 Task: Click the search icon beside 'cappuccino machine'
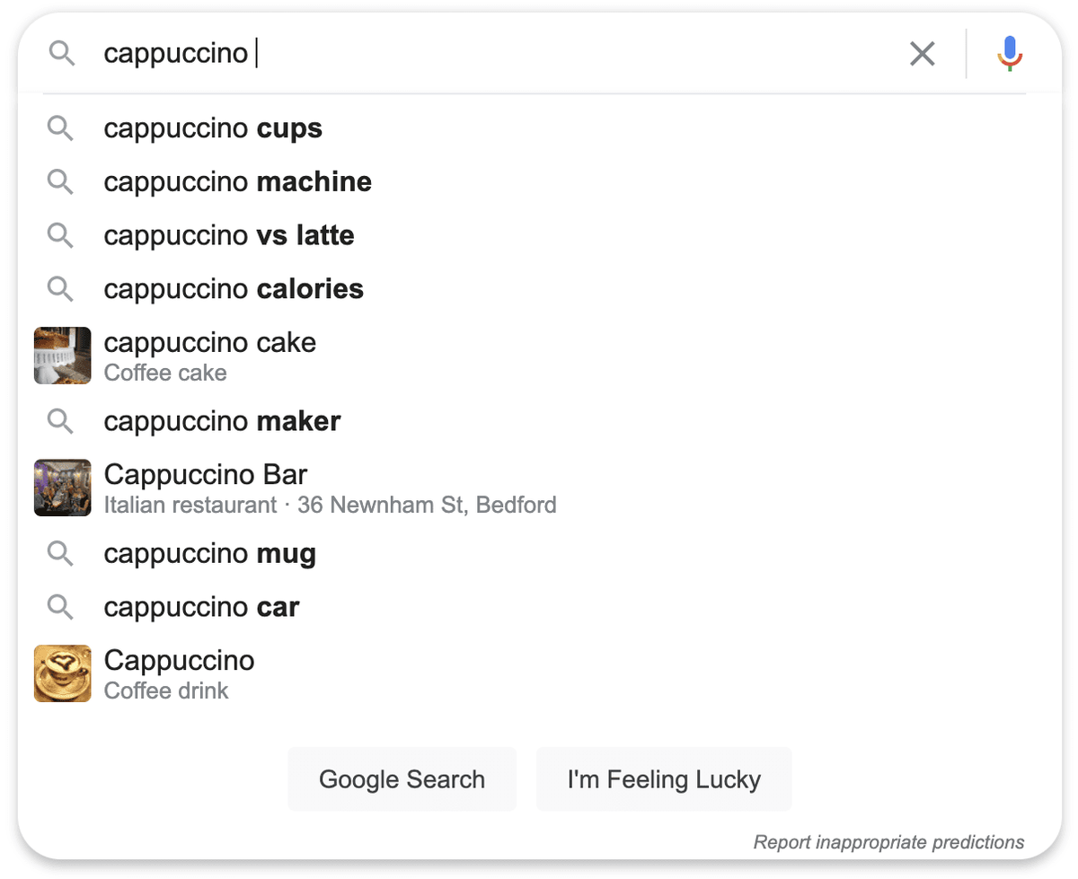60,181
